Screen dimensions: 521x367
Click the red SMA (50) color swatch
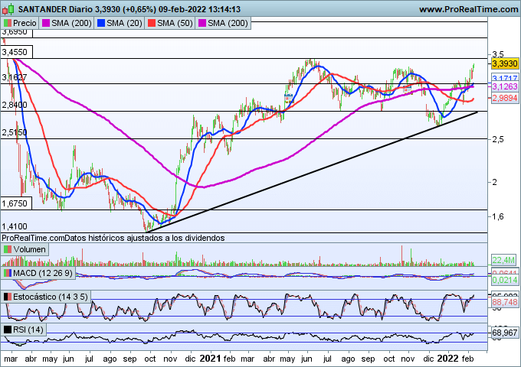(152, 23)
